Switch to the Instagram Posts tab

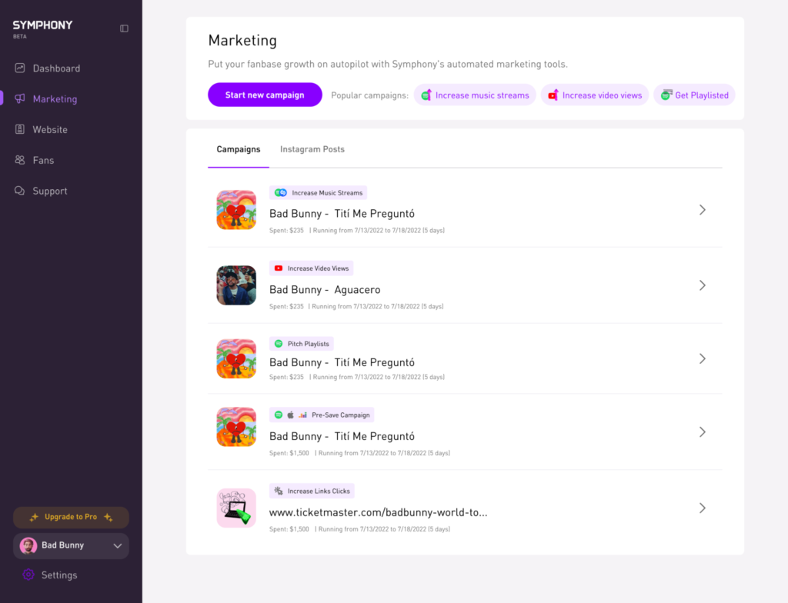(x=312, y=149)
